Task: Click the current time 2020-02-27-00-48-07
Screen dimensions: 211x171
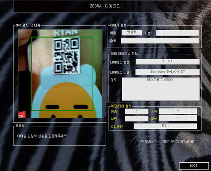Action: point(178,142)
